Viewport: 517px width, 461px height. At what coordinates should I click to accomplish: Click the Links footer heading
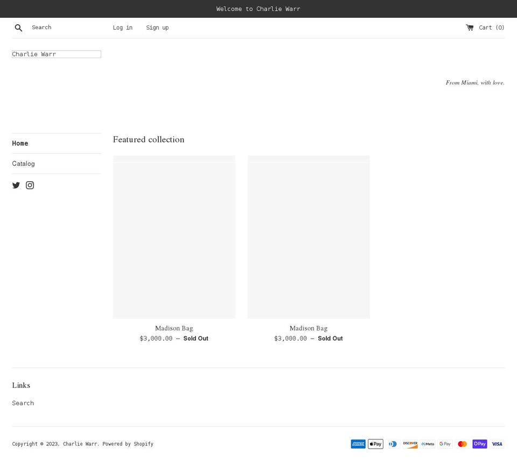pyautogui.click(x=21, y=386)
